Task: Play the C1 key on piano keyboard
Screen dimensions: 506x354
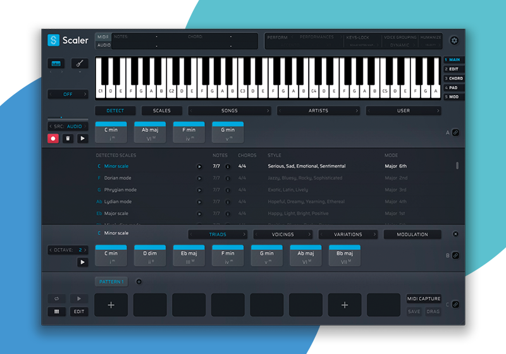Action: [101, 91]
